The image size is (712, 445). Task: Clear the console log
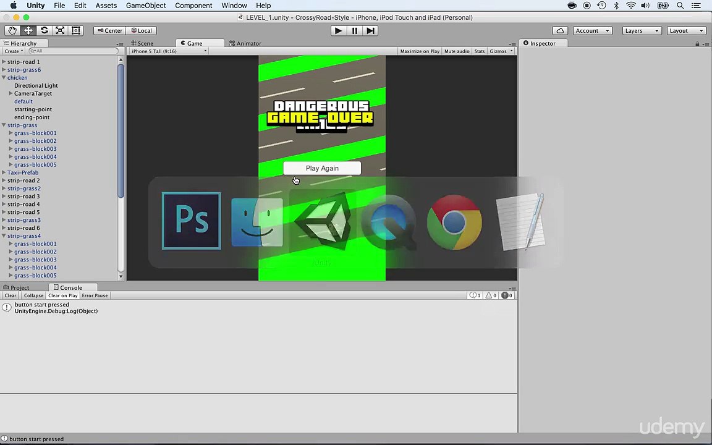coord(11,295)
